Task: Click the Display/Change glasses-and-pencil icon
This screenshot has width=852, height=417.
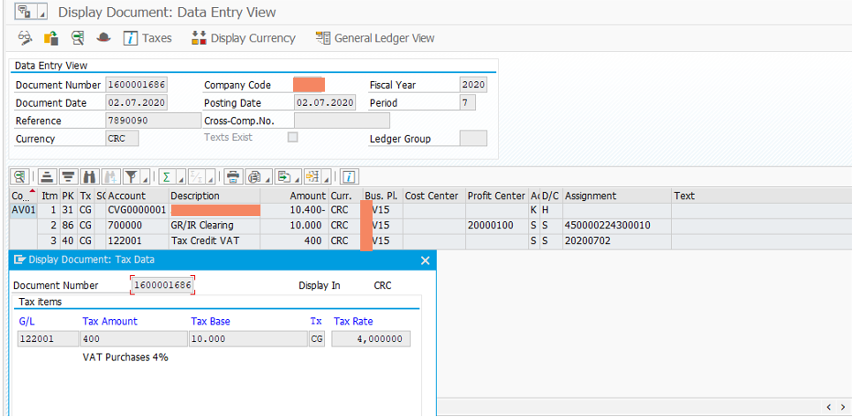Action: click(x=25, y=38)
